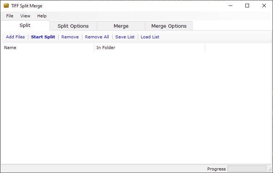Load a saved list with Load List
Viewport: 273px width, 173px height.
point(150,37)
